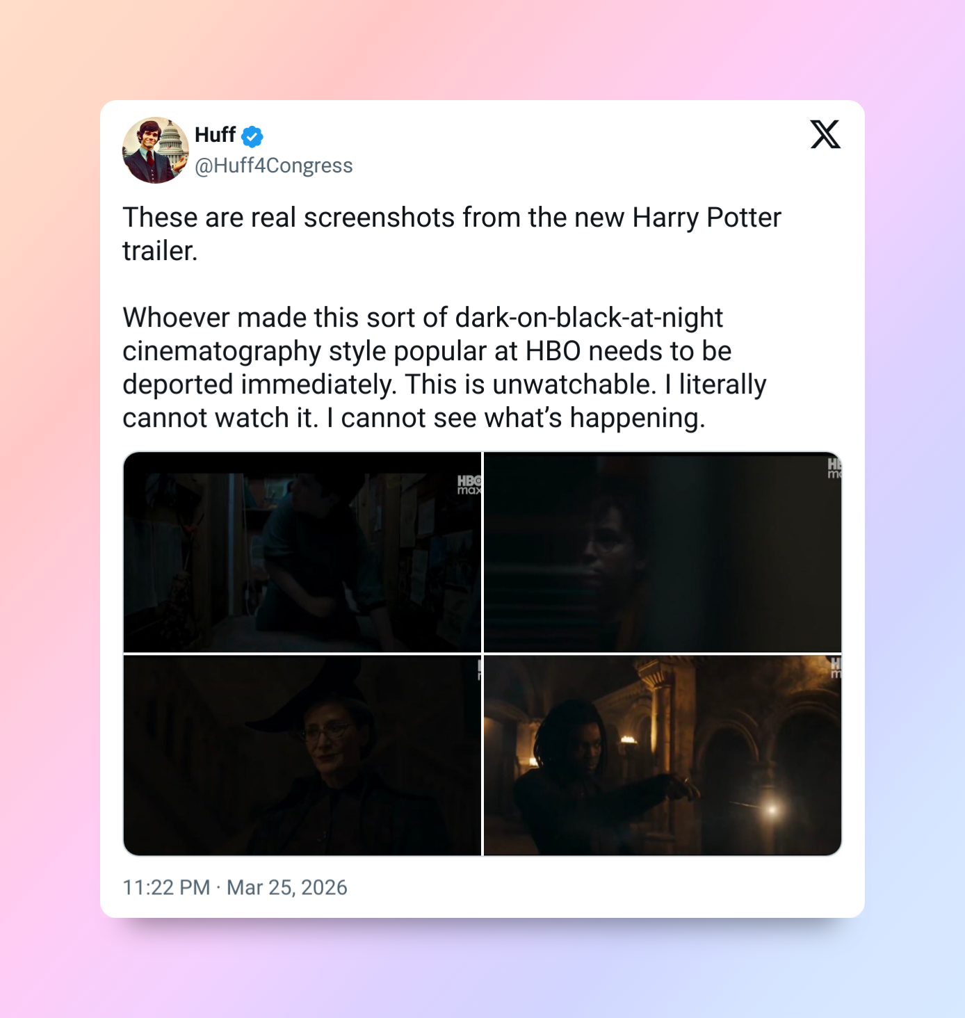965x1018 pixels.
Task: Click the 11:22 PM timestamp
Action: [x=166, y=887]
